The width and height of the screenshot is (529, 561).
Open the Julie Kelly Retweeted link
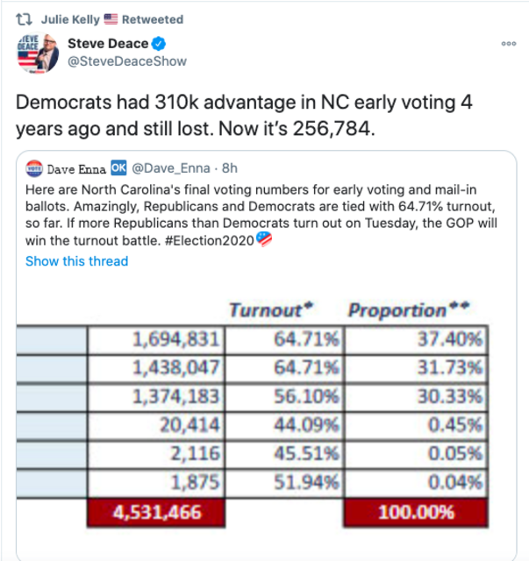[112, 19]
